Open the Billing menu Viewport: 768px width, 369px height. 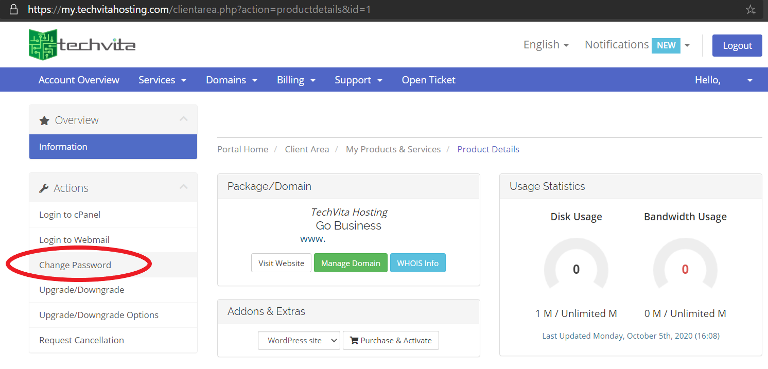(x=295, y=80)
